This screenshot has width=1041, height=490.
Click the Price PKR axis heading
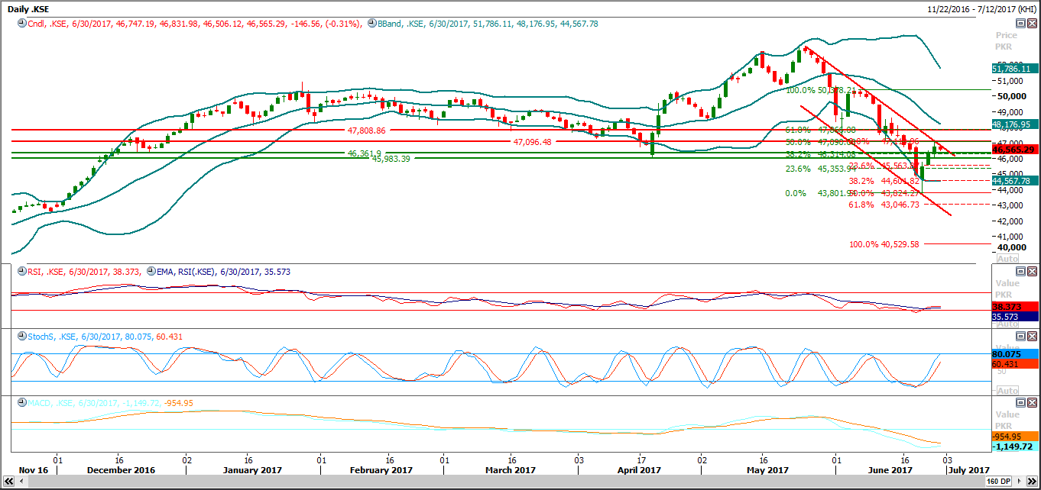[x=1007, y=41]
